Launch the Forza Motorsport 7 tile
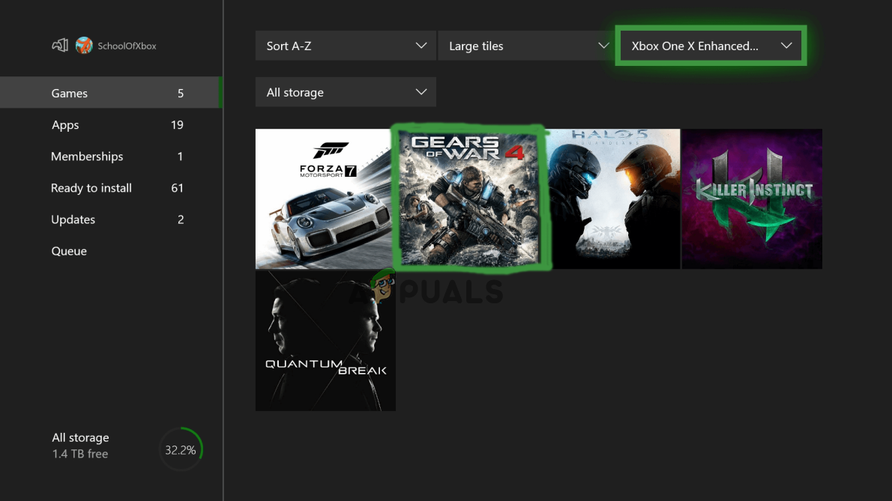The width and height of the screenshot is (892, 501). coord(323,198)
